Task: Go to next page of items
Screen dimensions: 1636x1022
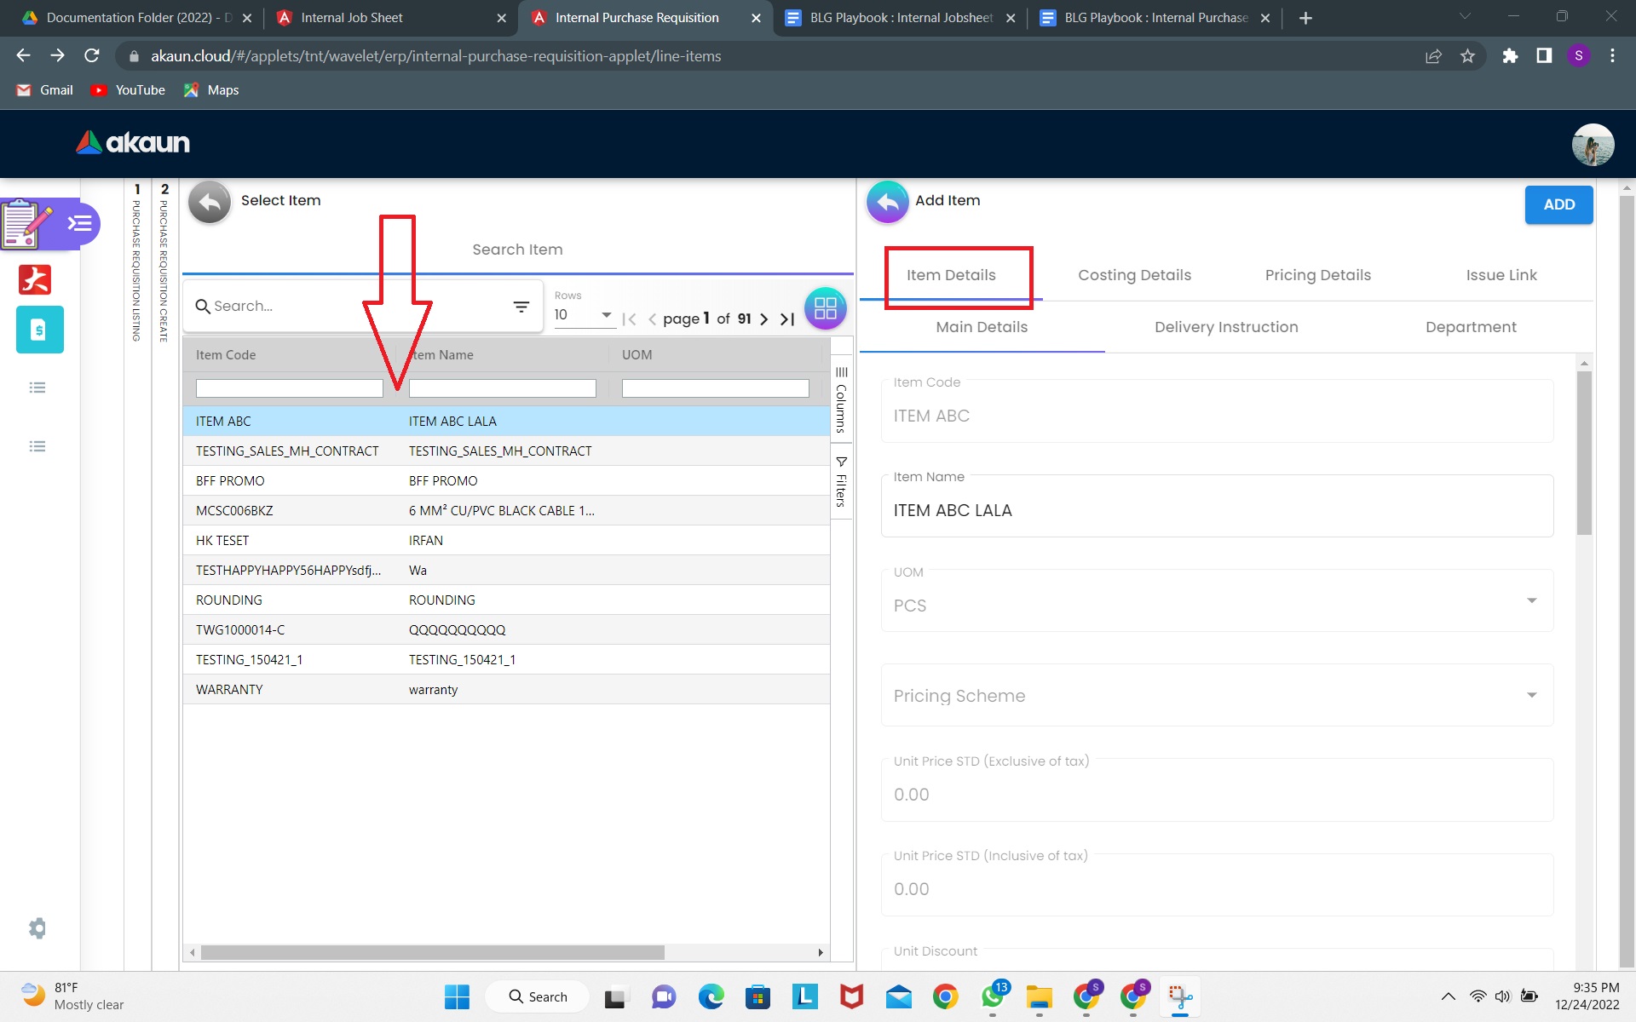Action: [764, 319]
